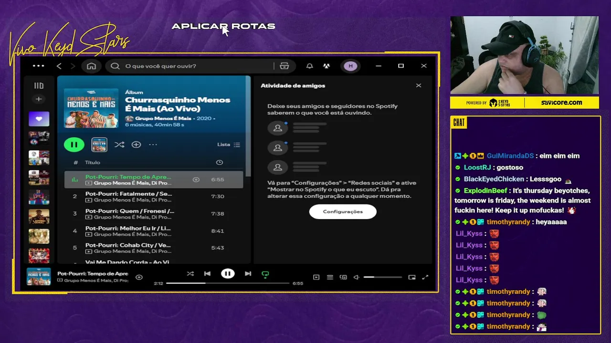The width and height of the screenshot is (611, 343).
Task: Mute with the volume speaker icon
Action: click(356, 277)
